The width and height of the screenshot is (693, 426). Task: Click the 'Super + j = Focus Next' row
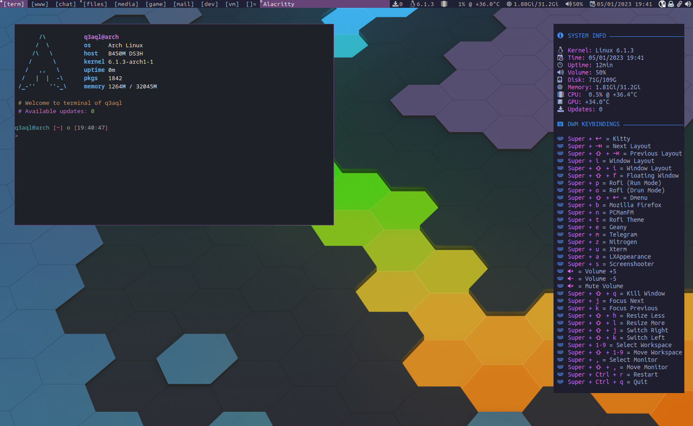click(600, 301)
